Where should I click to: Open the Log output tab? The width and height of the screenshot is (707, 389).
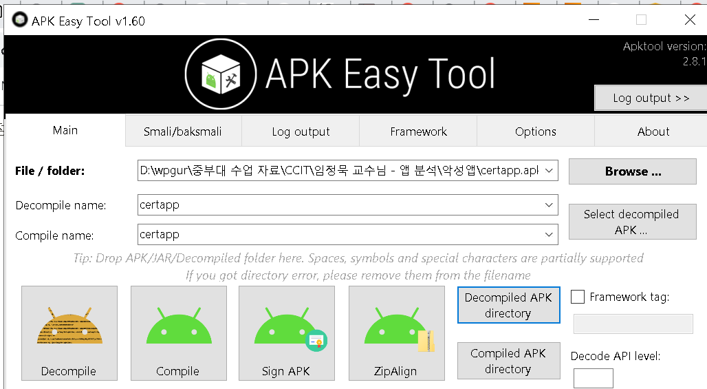coord(301,132)
